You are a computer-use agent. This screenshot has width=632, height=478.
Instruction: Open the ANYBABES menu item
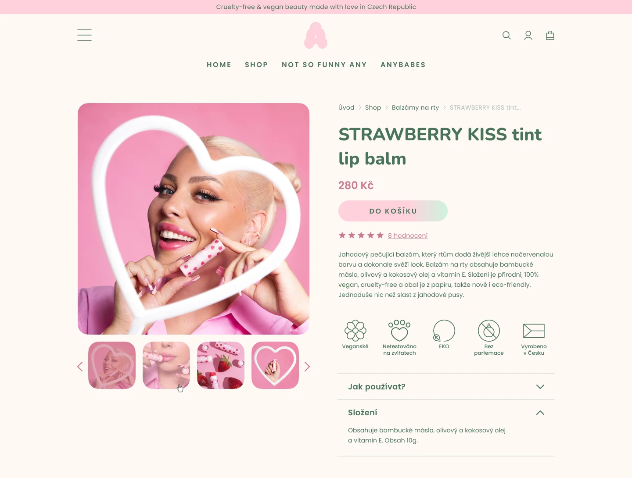coord(403,65)
